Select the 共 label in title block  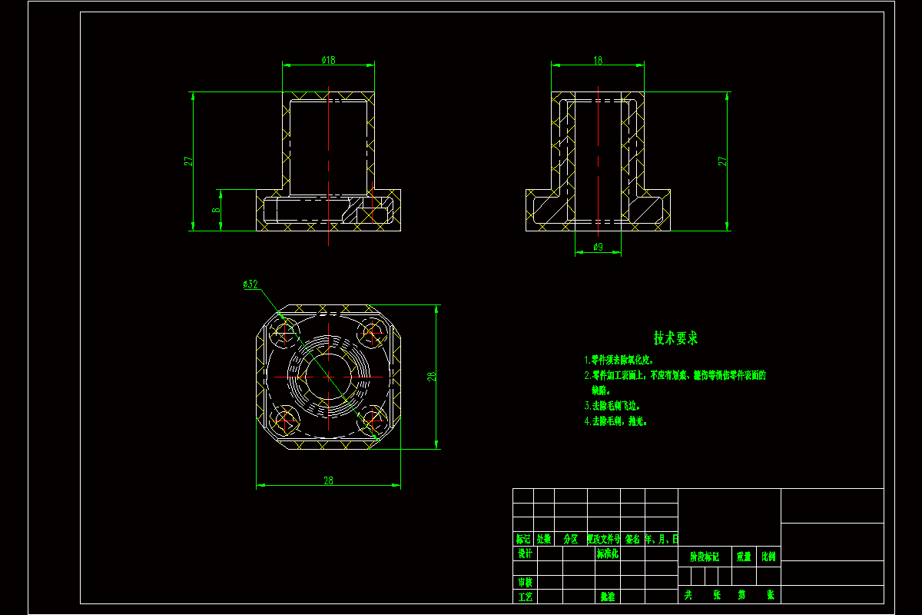click(688, 595)
